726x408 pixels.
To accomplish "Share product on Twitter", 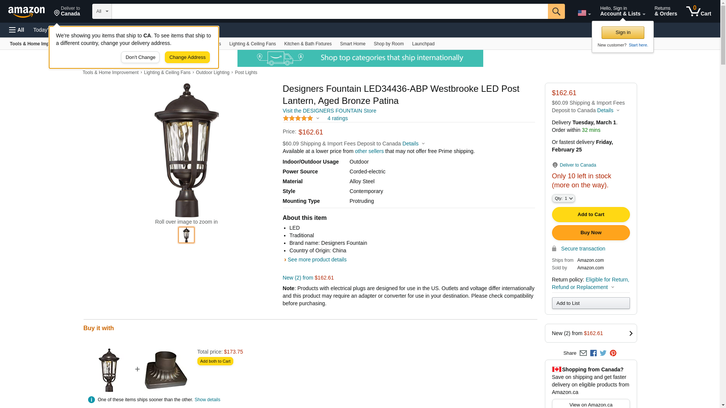I will click(x=603, y=353).
